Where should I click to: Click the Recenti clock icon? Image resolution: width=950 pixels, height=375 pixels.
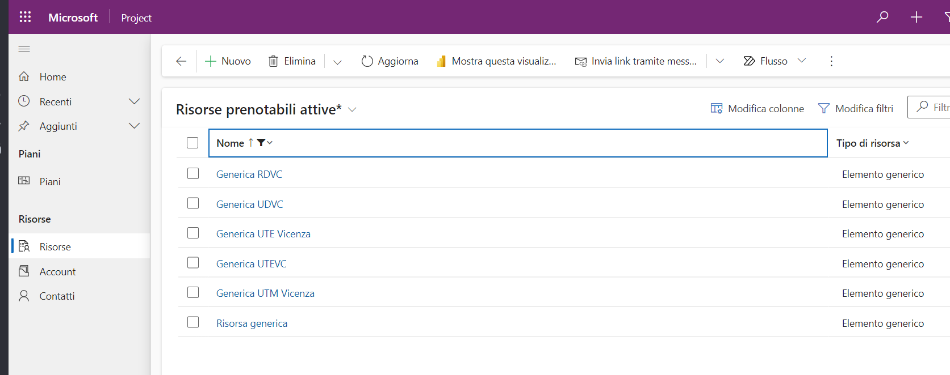[x=24, y=101]
